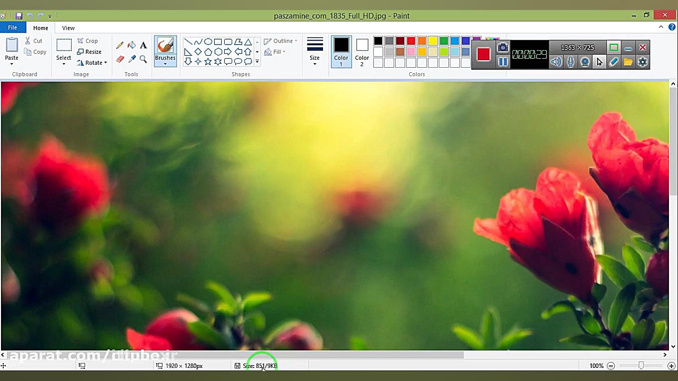The image size is (678, 381).
Task: Select the Color 1 button
Action: point(341,51)
